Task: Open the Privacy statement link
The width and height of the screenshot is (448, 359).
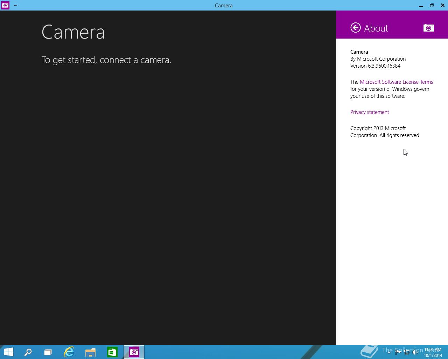Action: (x=370, y=112)
